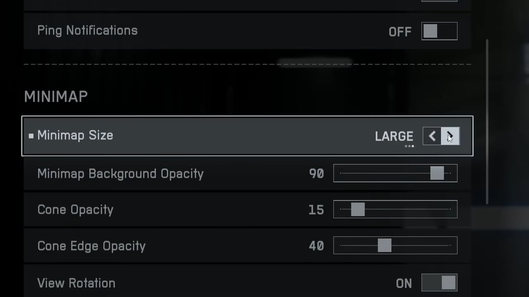This screenshot has width=529, height=297.
Task: Select the Cone Opacity setting label
Action: (75, 210)
